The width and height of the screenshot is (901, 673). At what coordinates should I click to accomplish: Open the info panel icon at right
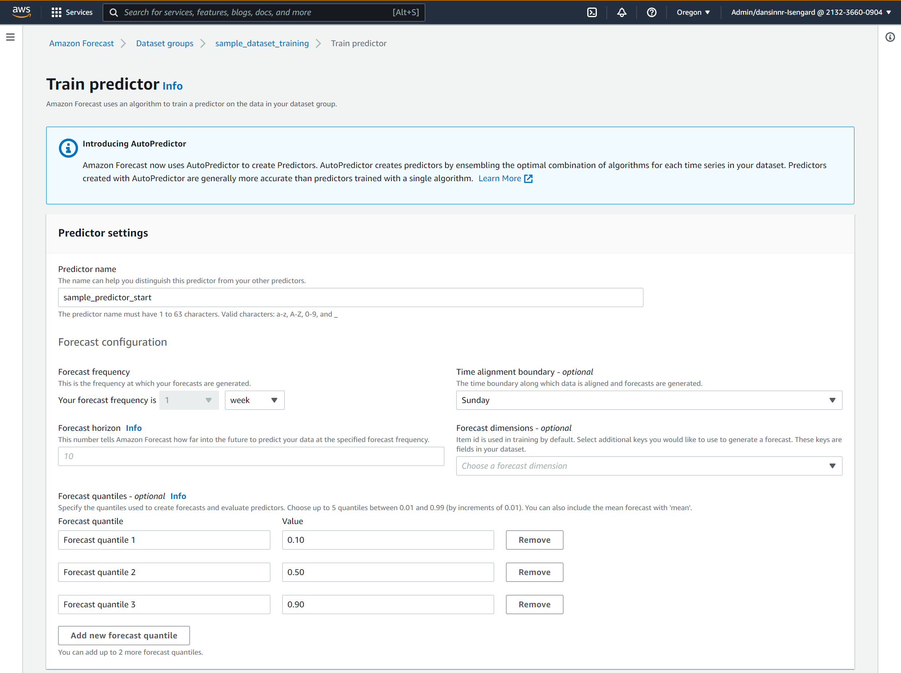click(890, 37)
